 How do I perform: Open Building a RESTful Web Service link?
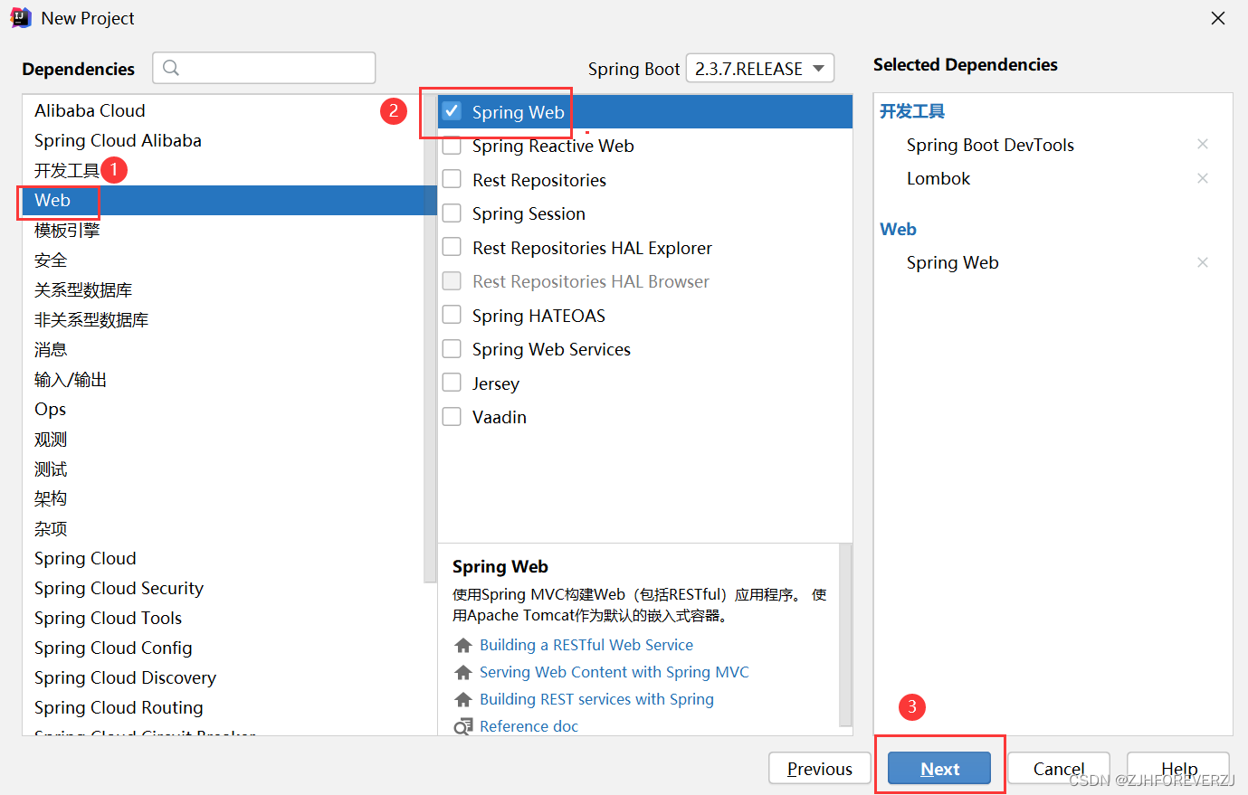[586, 645]
